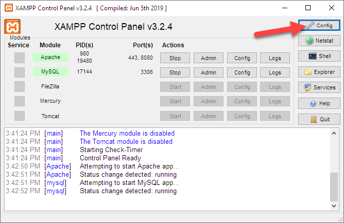Toggle the Apache service checkbox
This screenshot has width=344, height=223.
[20, 58]
